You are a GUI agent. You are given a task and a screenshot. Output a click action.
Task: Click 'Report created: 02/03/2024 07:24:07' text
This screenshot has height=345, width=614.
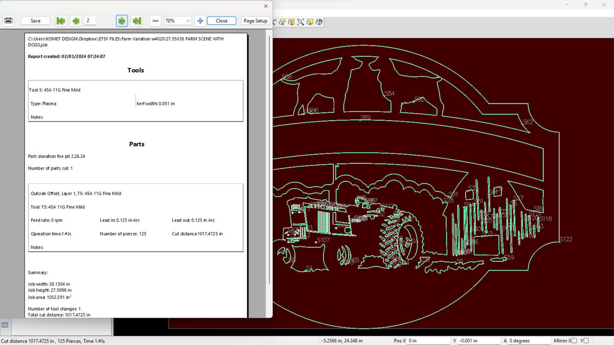[x=67, y=56]
